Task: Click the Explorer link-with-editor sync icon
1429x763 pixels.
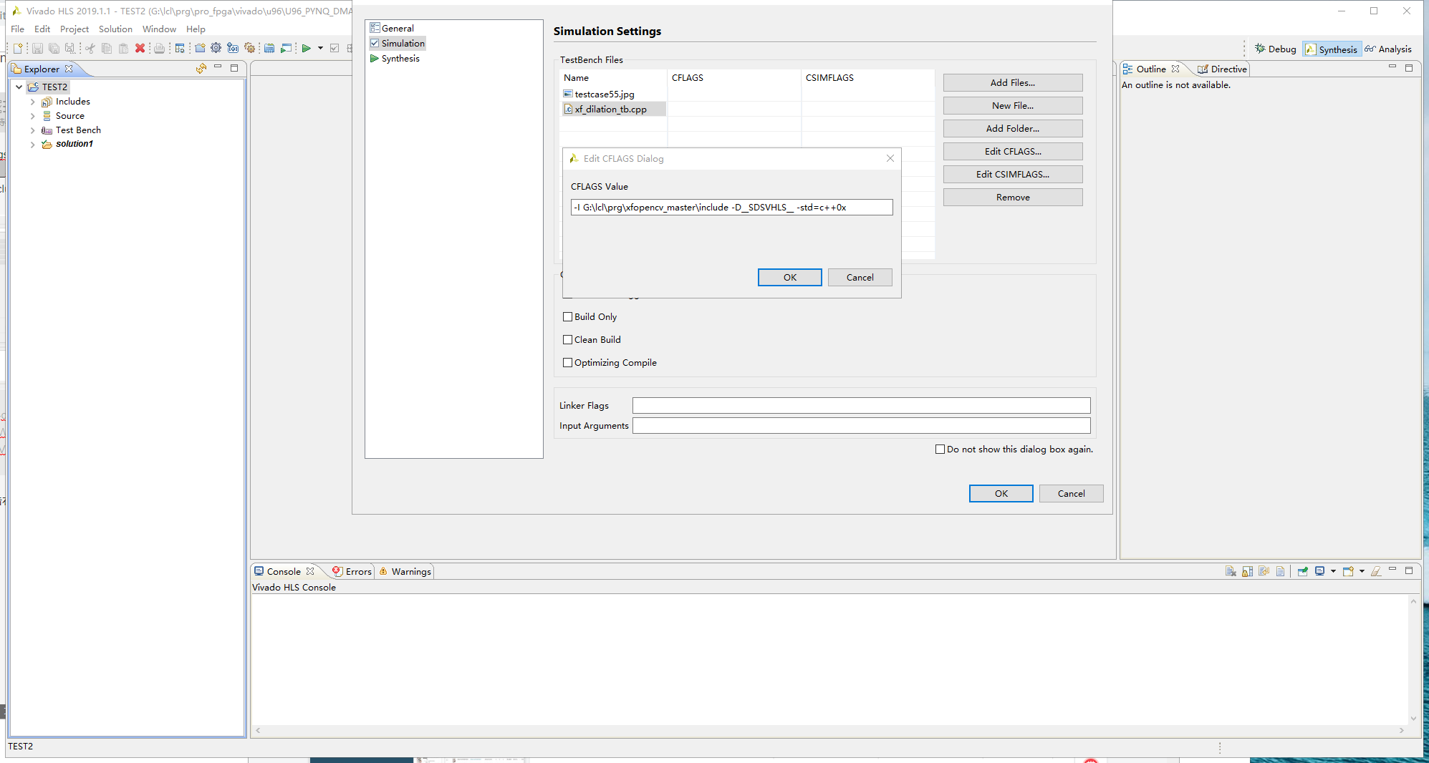Action: 201,69
